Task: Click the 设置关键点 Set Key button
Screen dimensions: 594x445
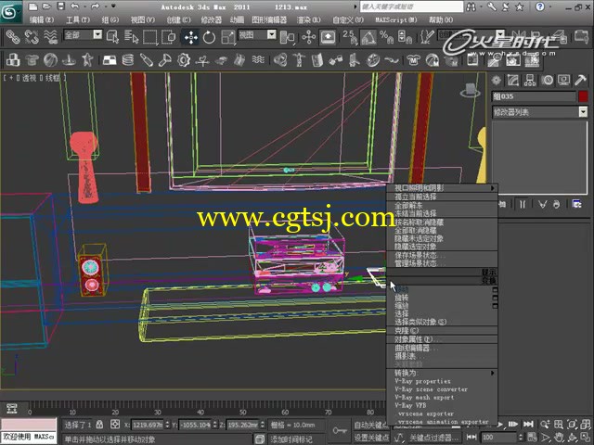Action: point(369,438)
